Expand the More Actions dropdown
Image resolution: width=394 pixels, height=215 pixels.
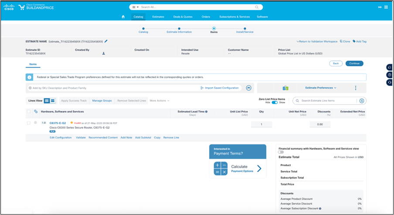tap(160, 101)
